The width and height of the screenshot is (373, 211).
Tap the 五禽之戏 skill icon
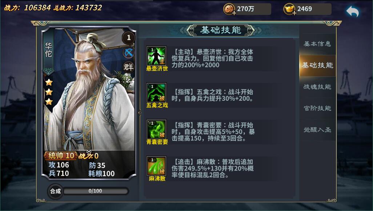pos(156,93)
